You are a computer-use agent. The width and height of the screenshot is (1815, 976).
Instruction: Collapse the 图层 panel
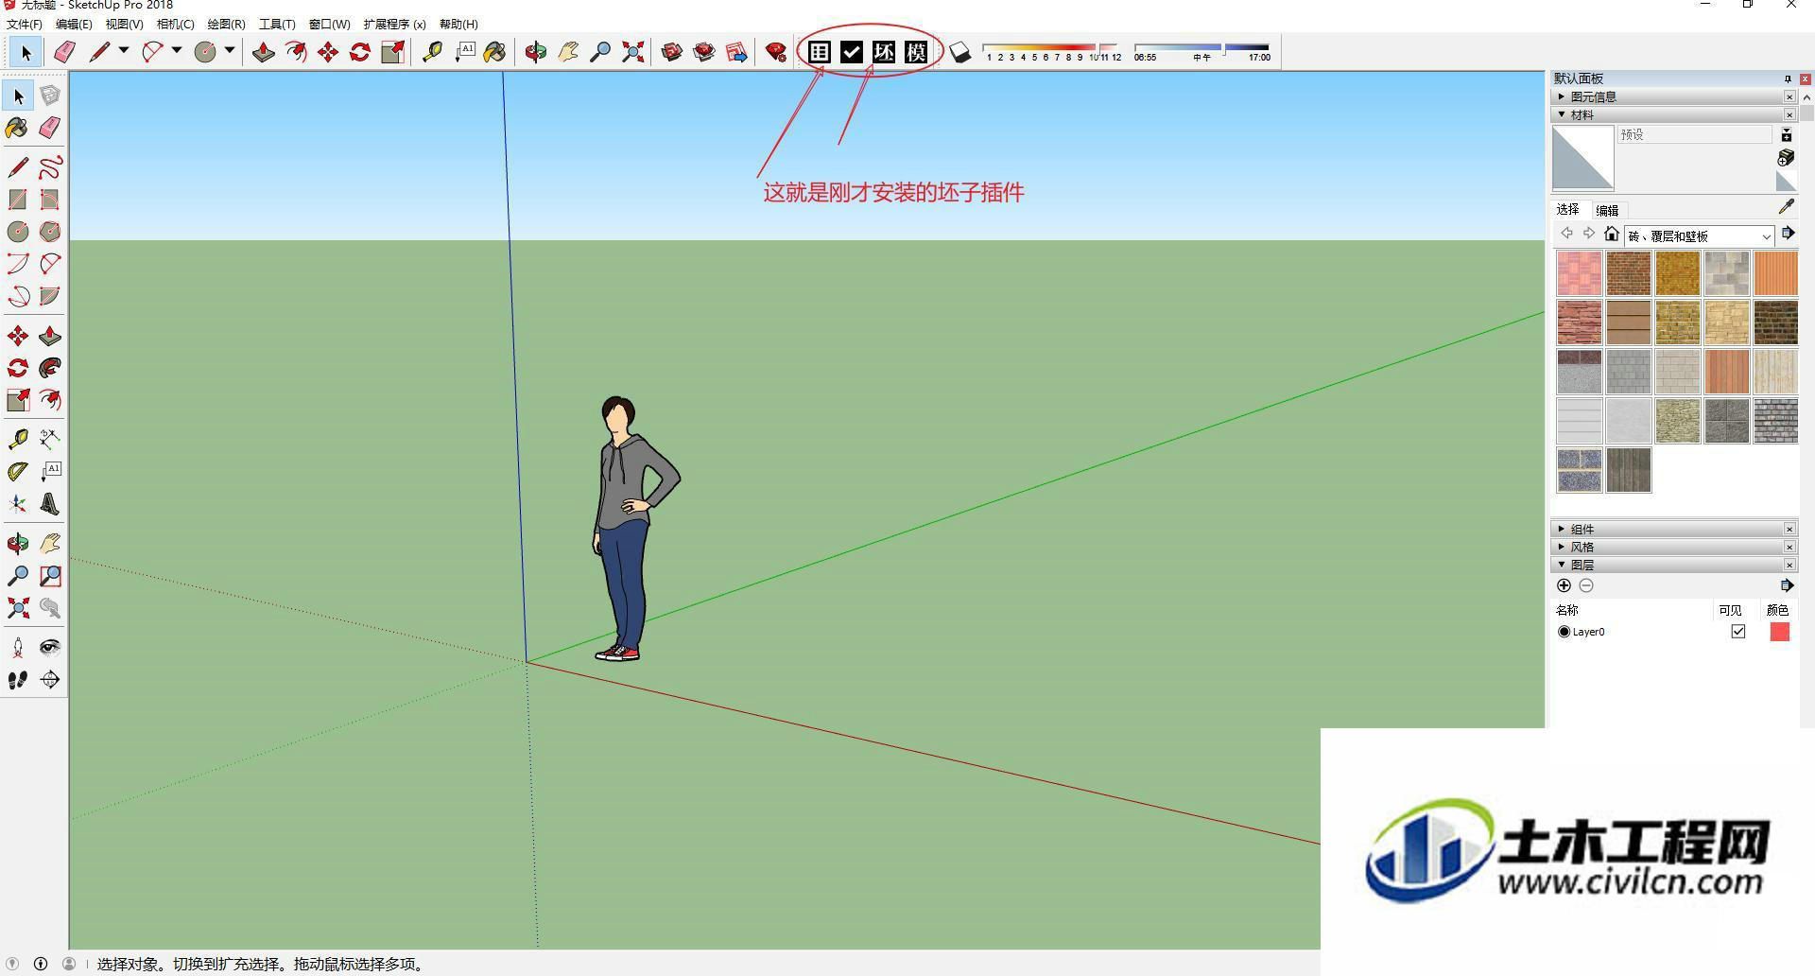[1673, 565]
